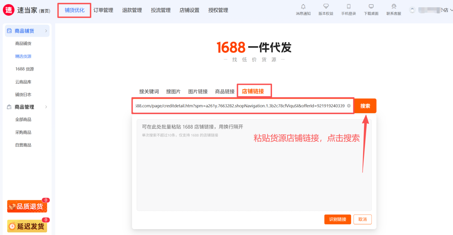Viewport: 453px width, 235px height.
Task: Clear the shop link with the X icon
Action: pos(349,106)
